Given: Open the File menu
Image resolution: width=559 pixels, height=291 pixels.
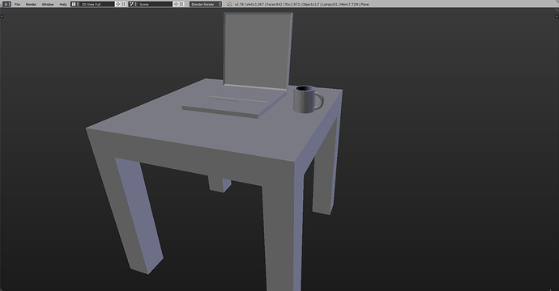Looking at the screenshot, I should click(17, 4).
